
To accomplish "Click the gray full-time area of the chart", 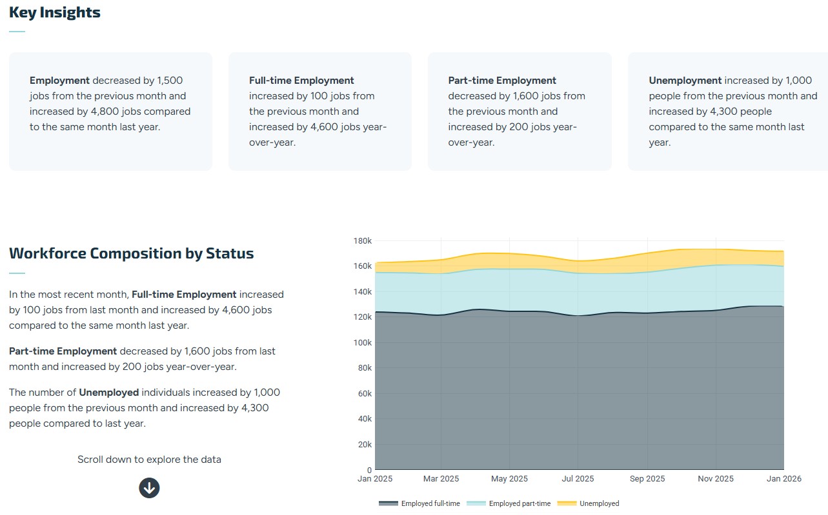I will tap(581, 387).
